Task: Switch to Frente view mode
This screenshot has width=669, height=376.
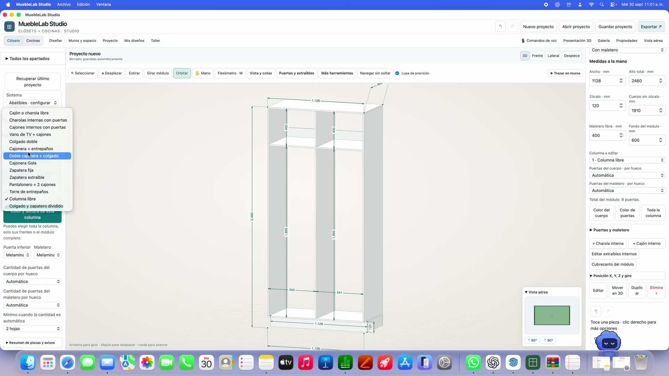Action: [537, 56]
